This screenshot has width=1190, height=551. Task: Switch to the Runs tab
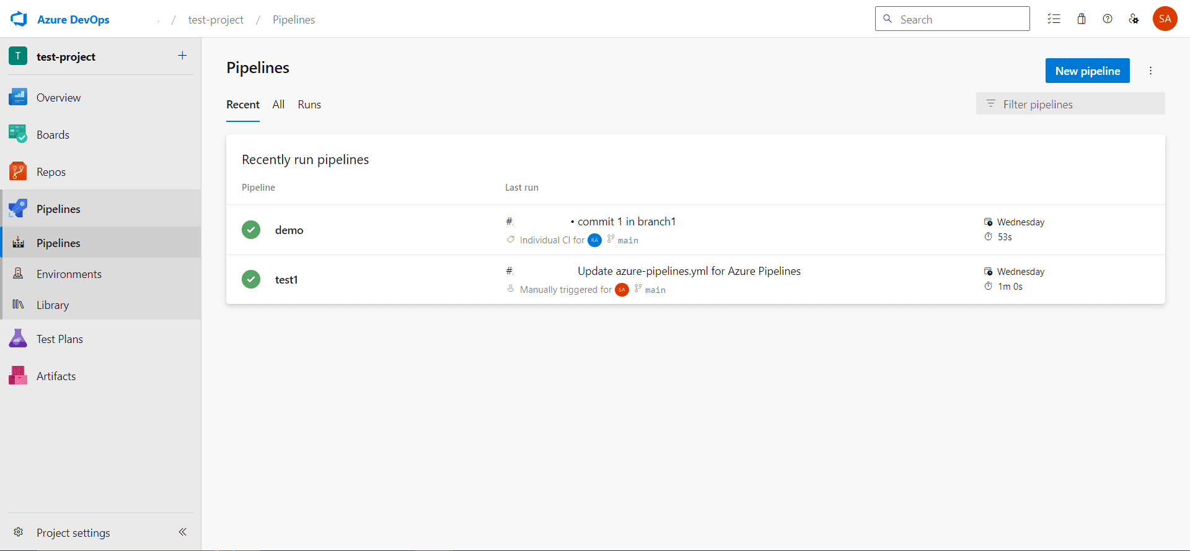(309, 105)
